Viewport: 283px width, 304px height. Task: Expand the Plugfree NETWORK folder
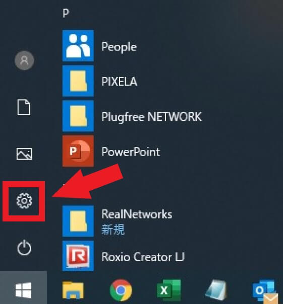pos(132,116)
